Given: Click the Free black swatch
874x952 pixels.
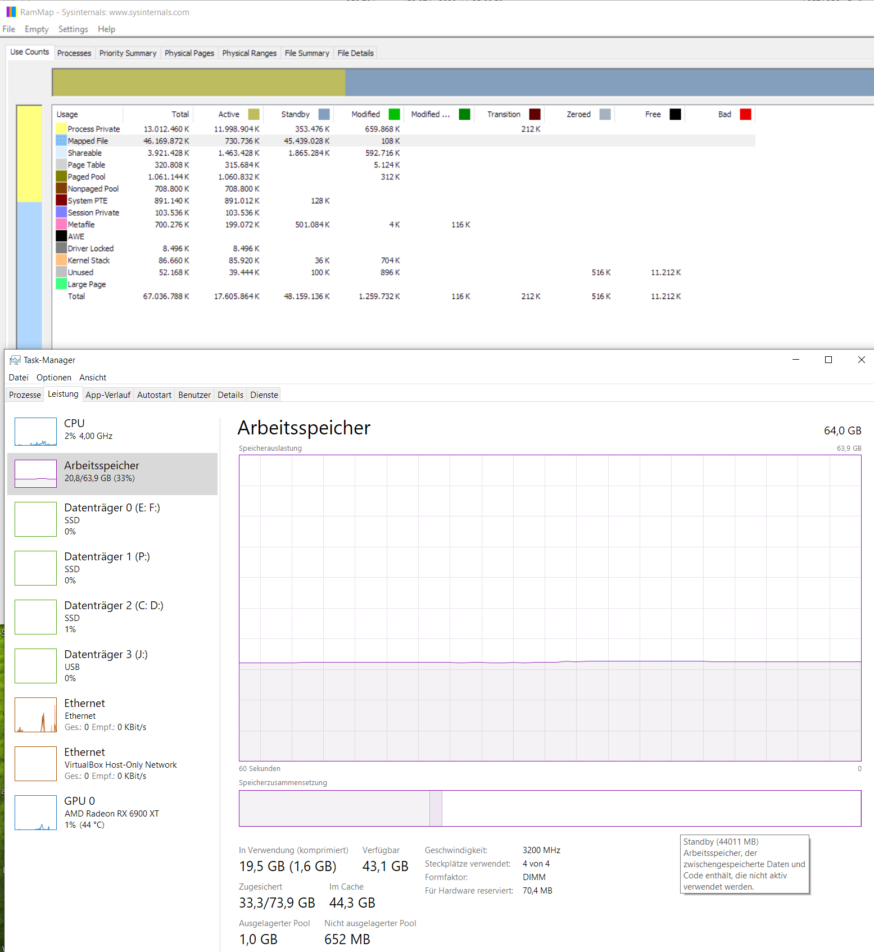Looking at the screenshot, I should [x=676, y=114].
